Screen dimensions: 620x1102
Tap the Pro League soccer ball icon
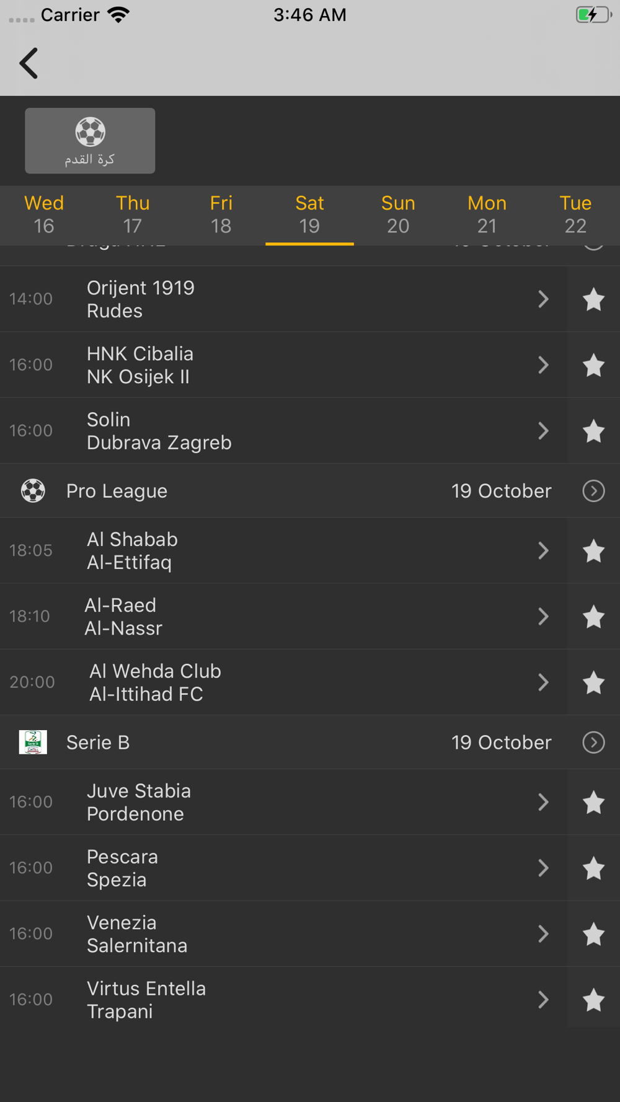(33, 491)
